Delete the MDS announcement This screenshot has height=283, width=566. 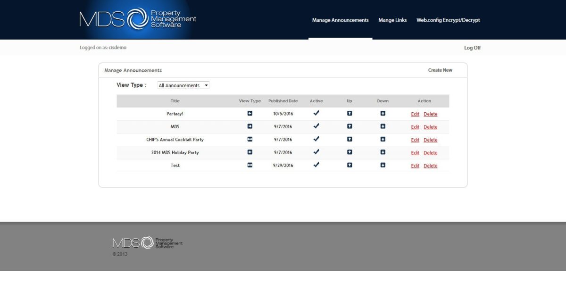[430, 126]
